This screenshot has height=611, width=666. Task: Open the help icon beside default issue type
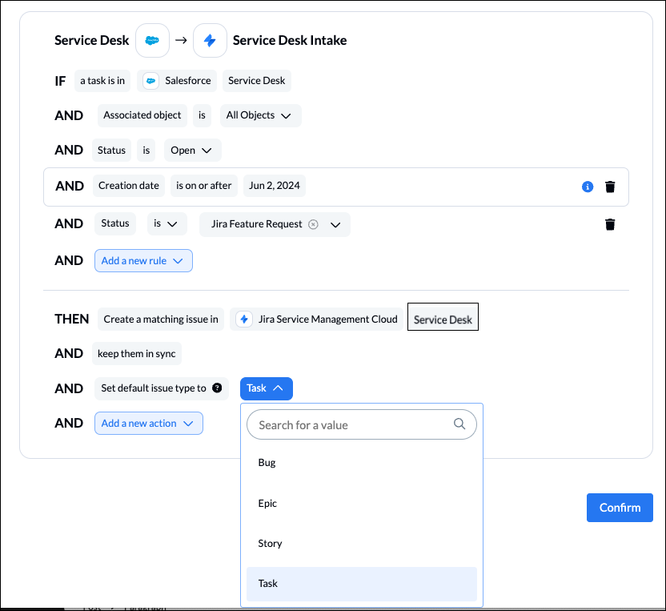coord(217,388)
